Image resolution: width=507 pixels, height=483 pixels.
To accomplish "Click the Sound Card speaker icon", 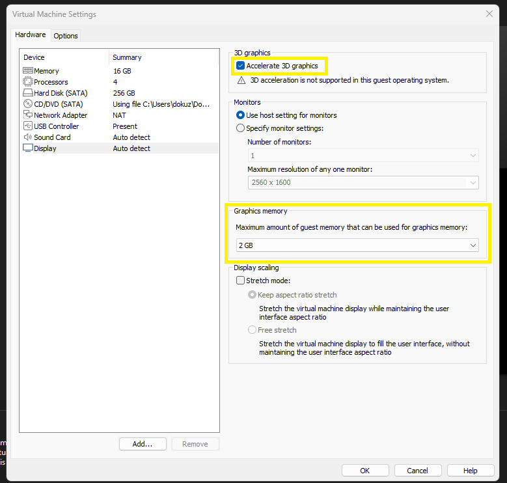I will click(x=28, y=137).
